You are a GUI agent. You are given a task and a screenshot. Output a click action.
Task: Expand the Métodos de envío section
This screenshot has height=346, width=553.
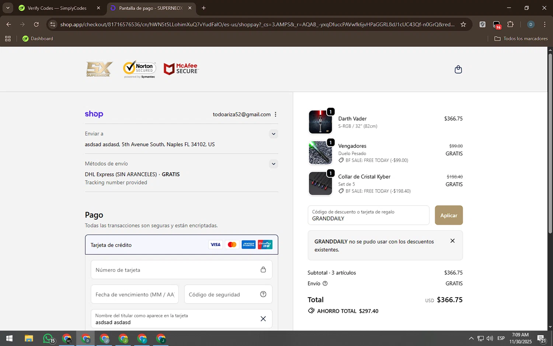(273, 164)
